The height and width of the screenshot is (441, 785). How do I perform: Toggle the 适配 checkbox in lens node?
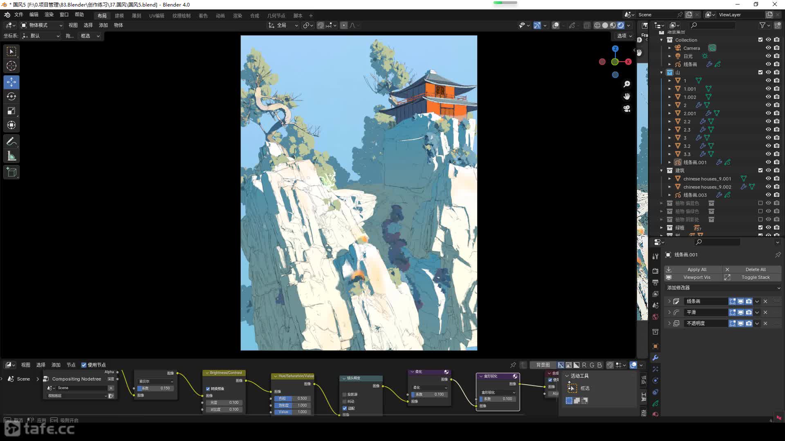[x=345, y=408]
